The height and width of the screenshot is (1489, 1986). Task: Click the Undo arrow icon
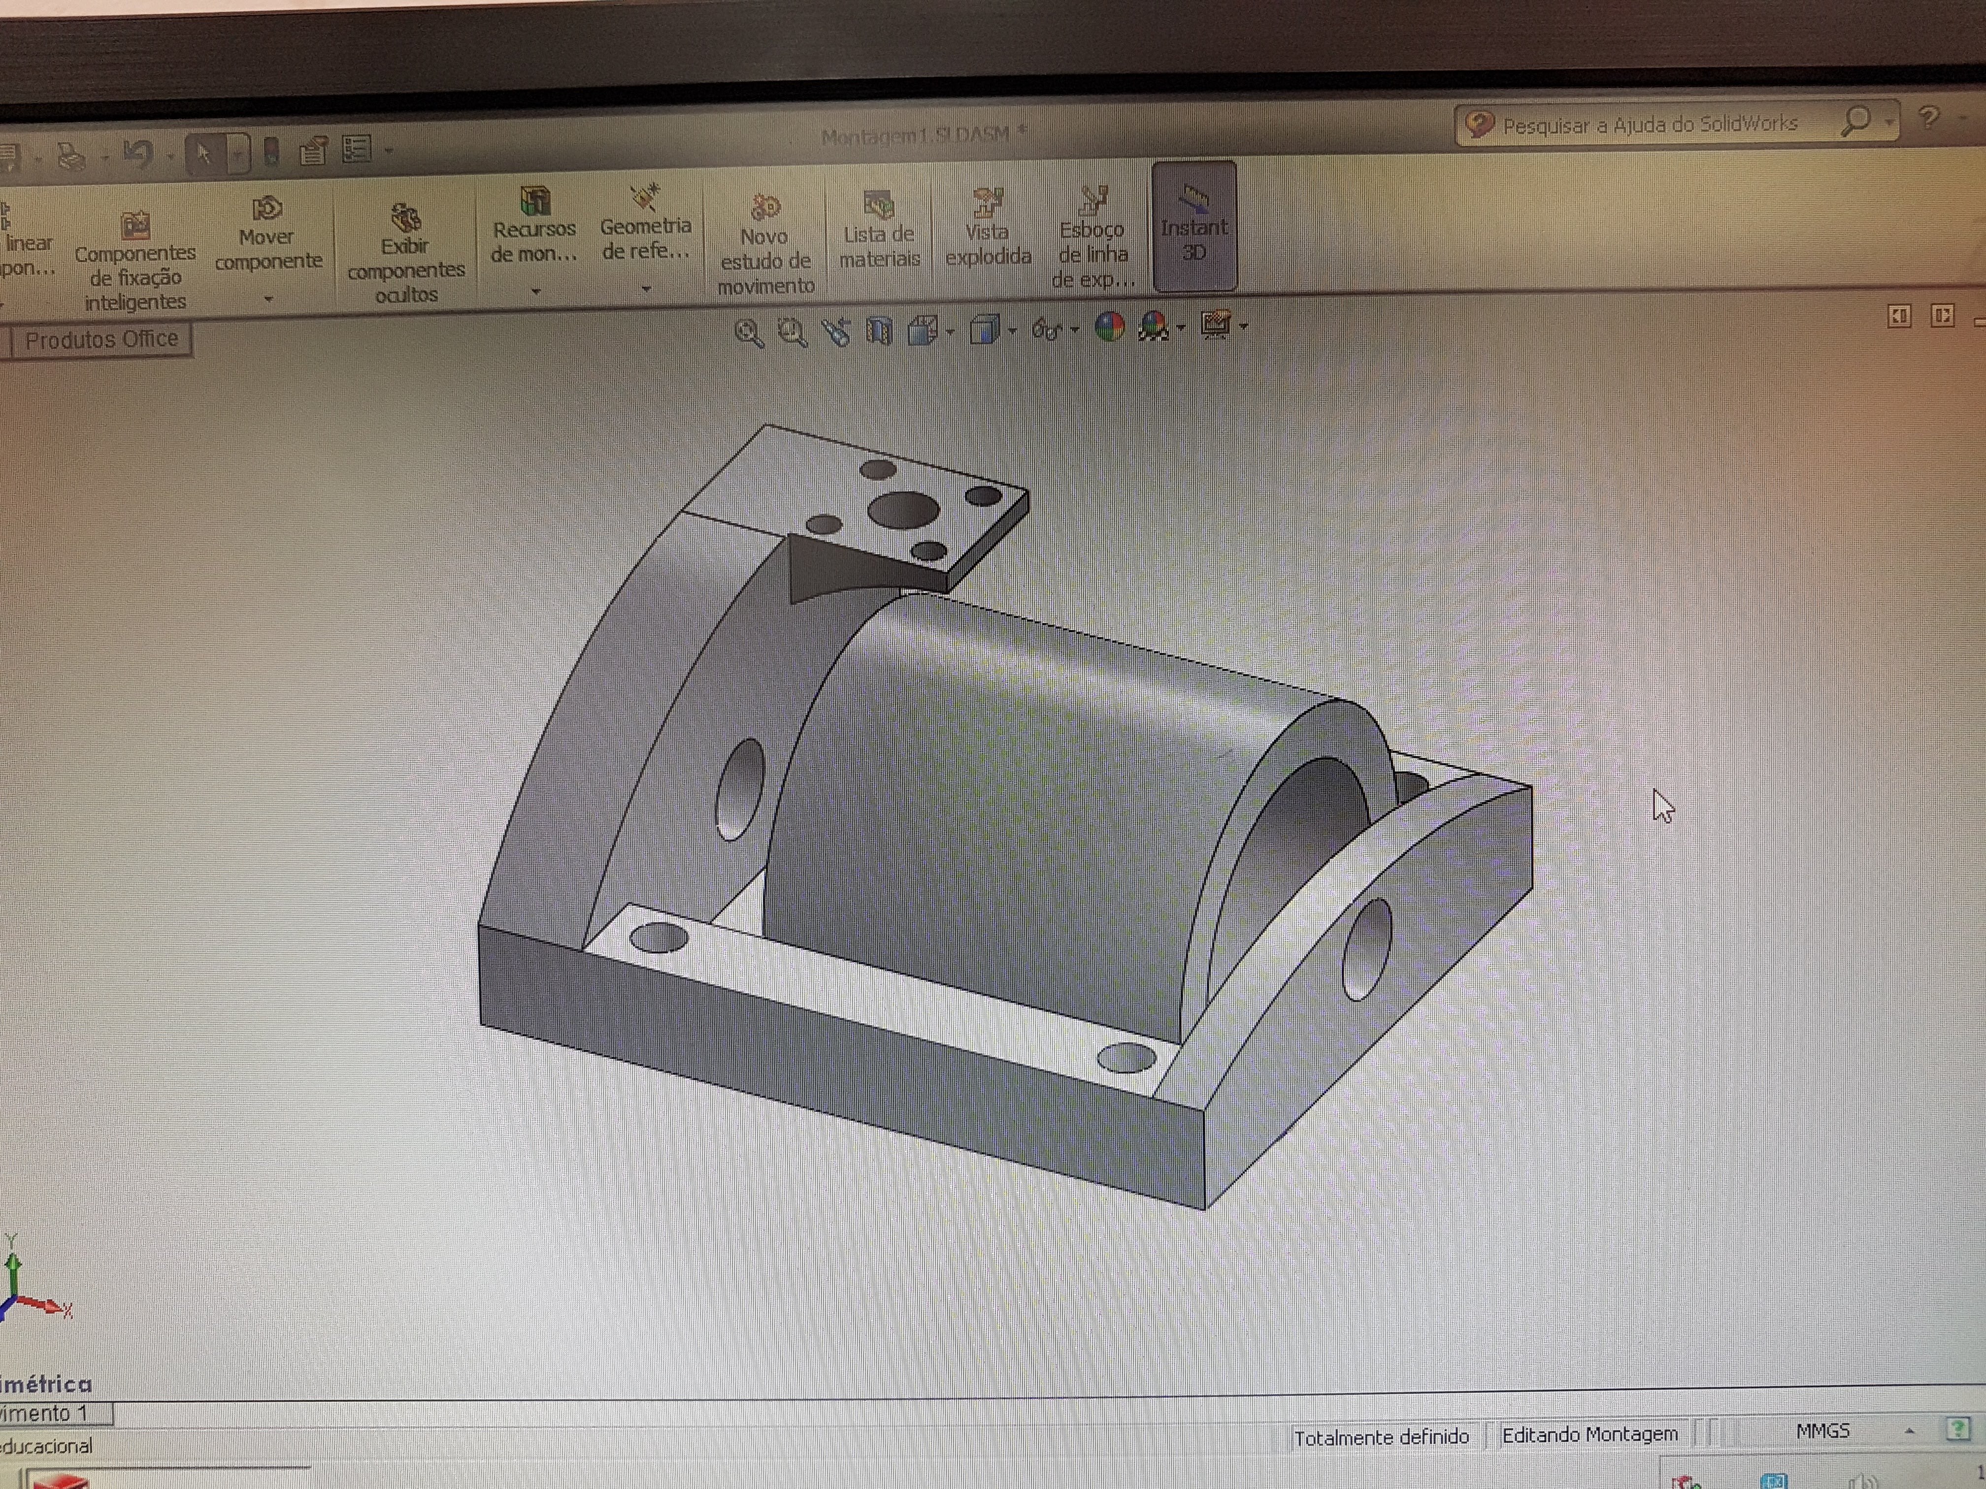click(138, 155)
